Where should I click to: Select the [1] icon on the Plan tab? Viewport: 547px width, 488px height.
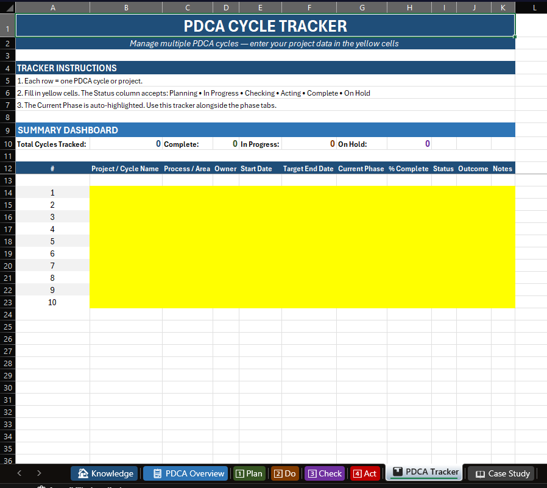[x=240, y=473]
